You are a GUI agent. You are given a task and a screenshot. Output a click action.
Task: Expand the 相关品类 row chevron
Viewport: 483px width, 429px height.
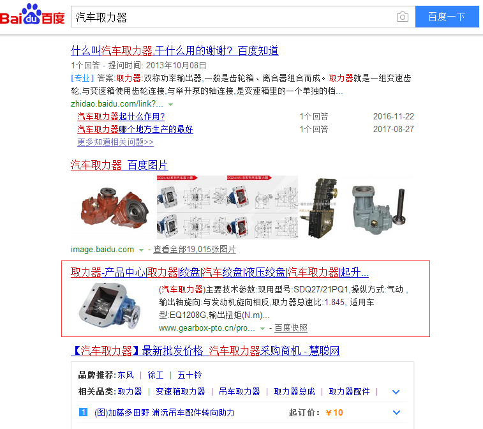click(x=396, y=392)
